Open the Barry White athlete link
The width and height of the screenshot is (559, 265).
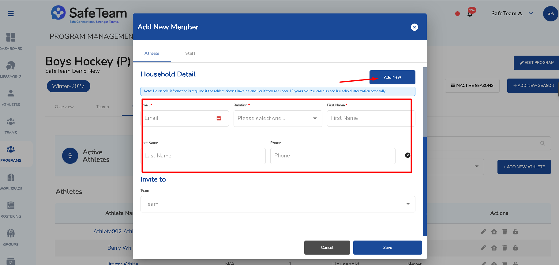click(120, 248)
